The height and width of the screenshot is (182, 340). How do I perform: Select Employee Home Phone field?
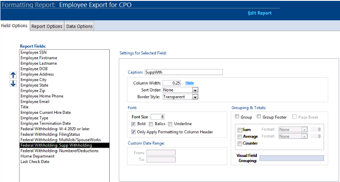[65, 96]
